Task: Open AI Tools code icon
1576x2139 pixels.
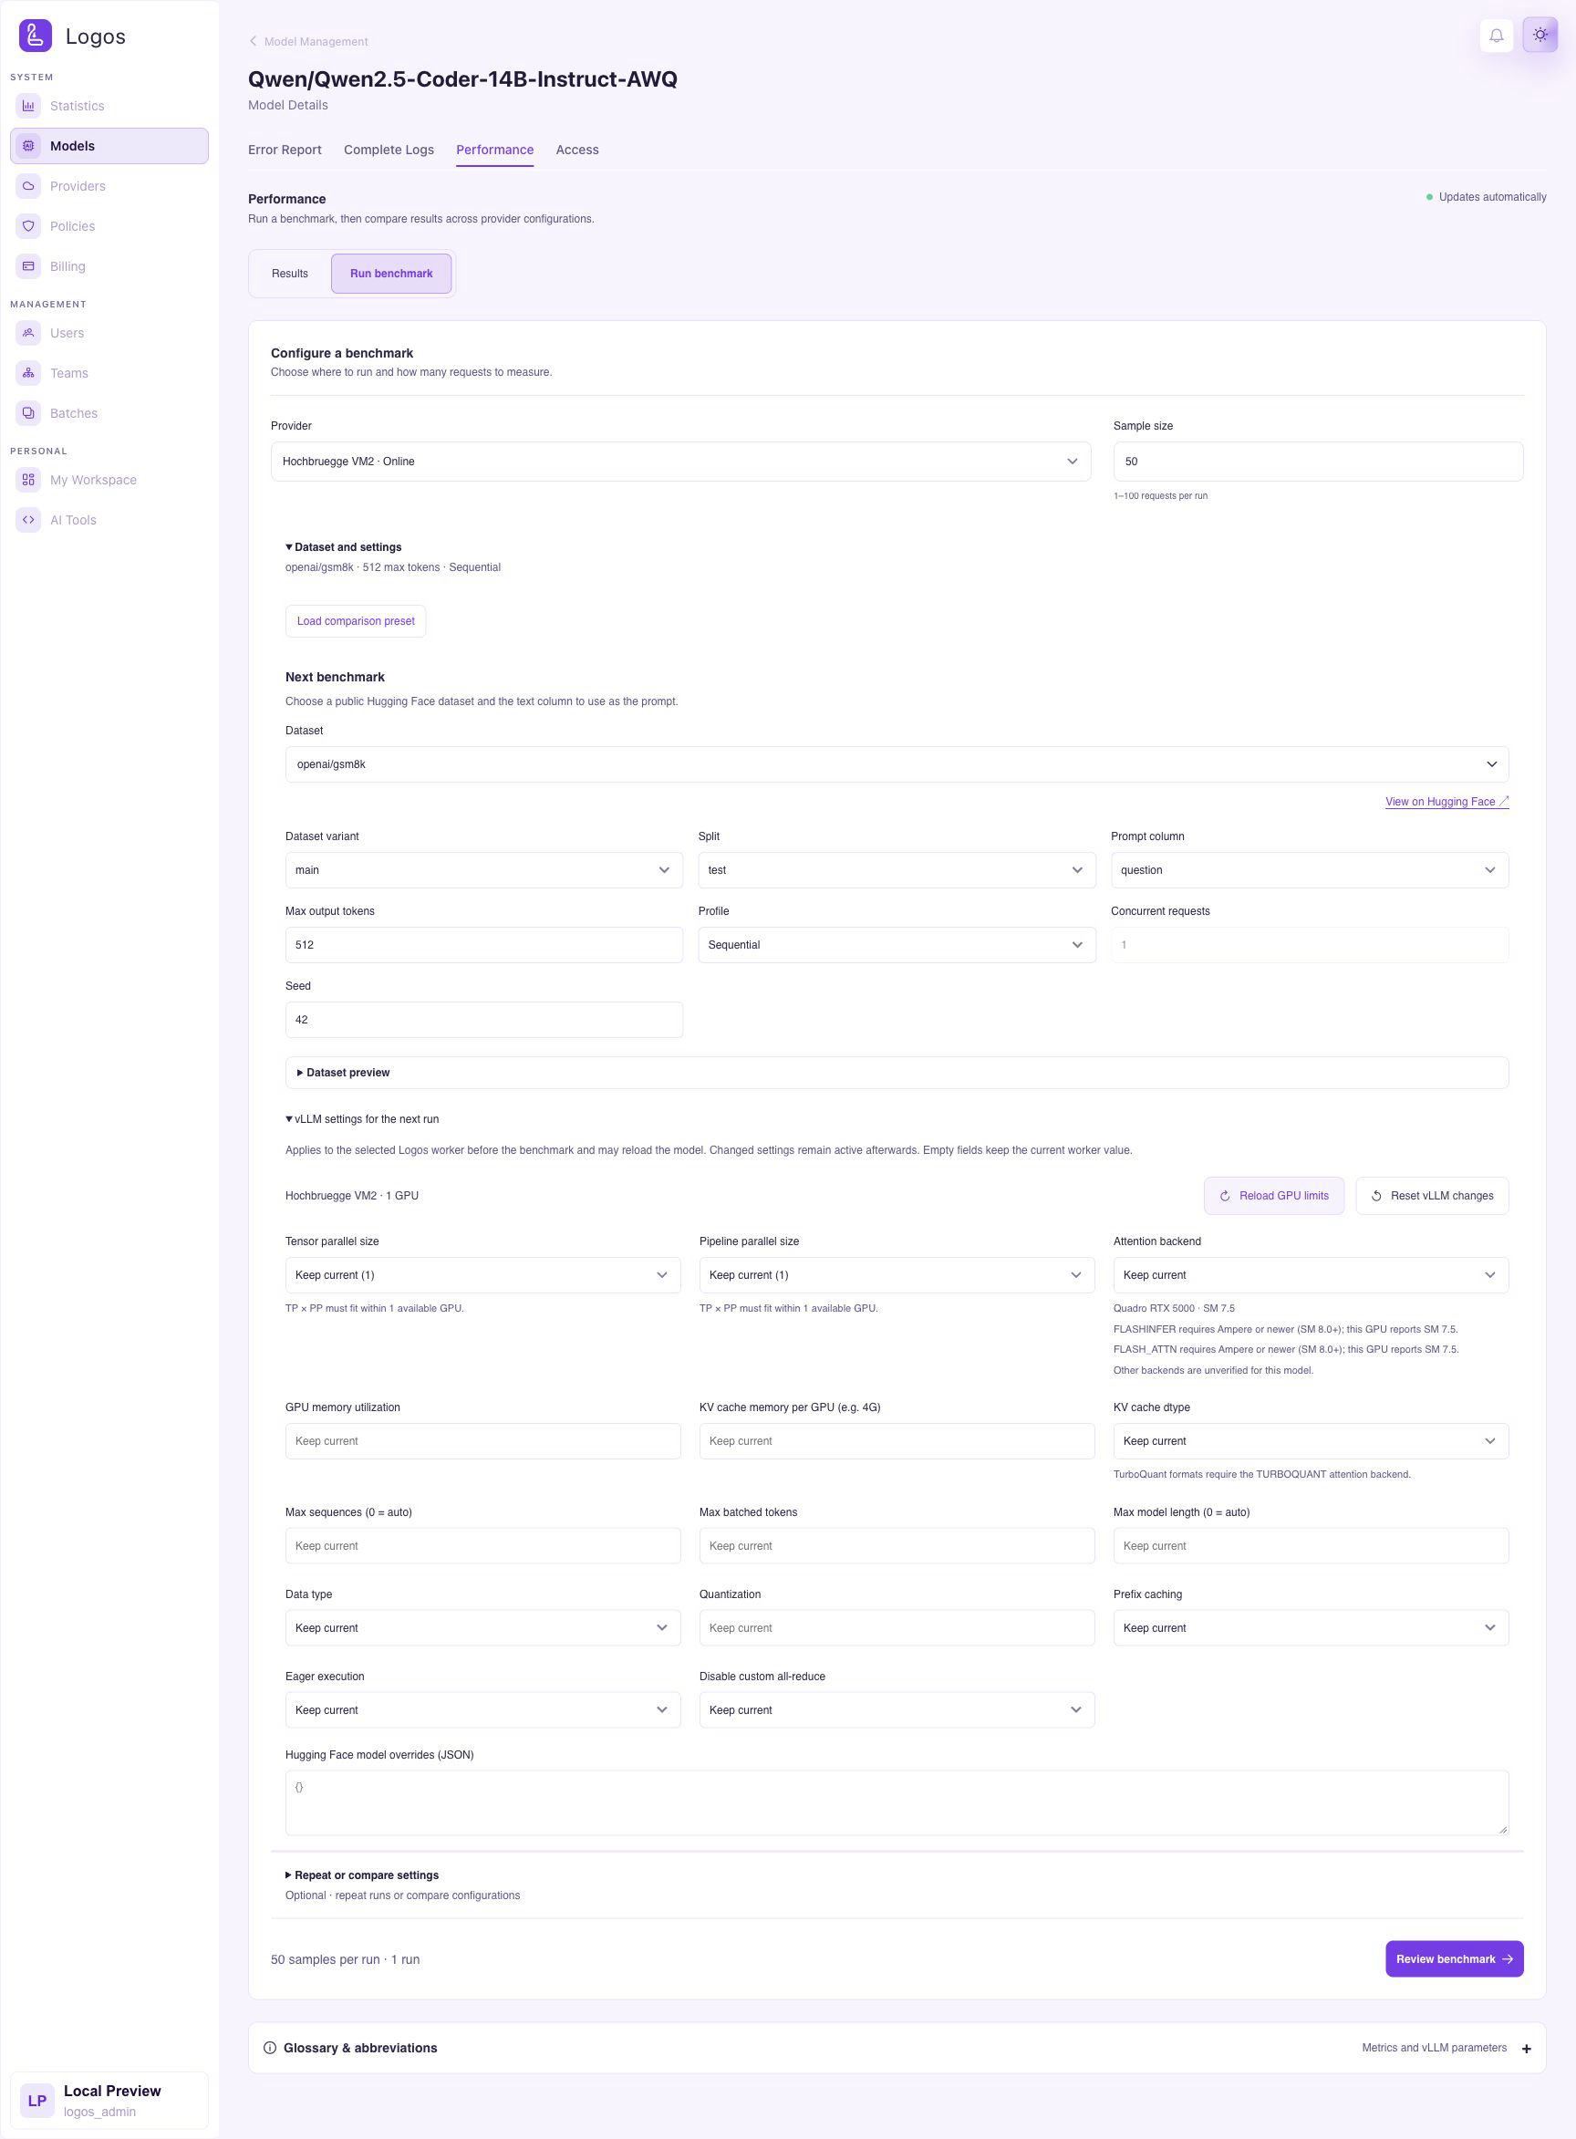Action: (x=28, y=520)
